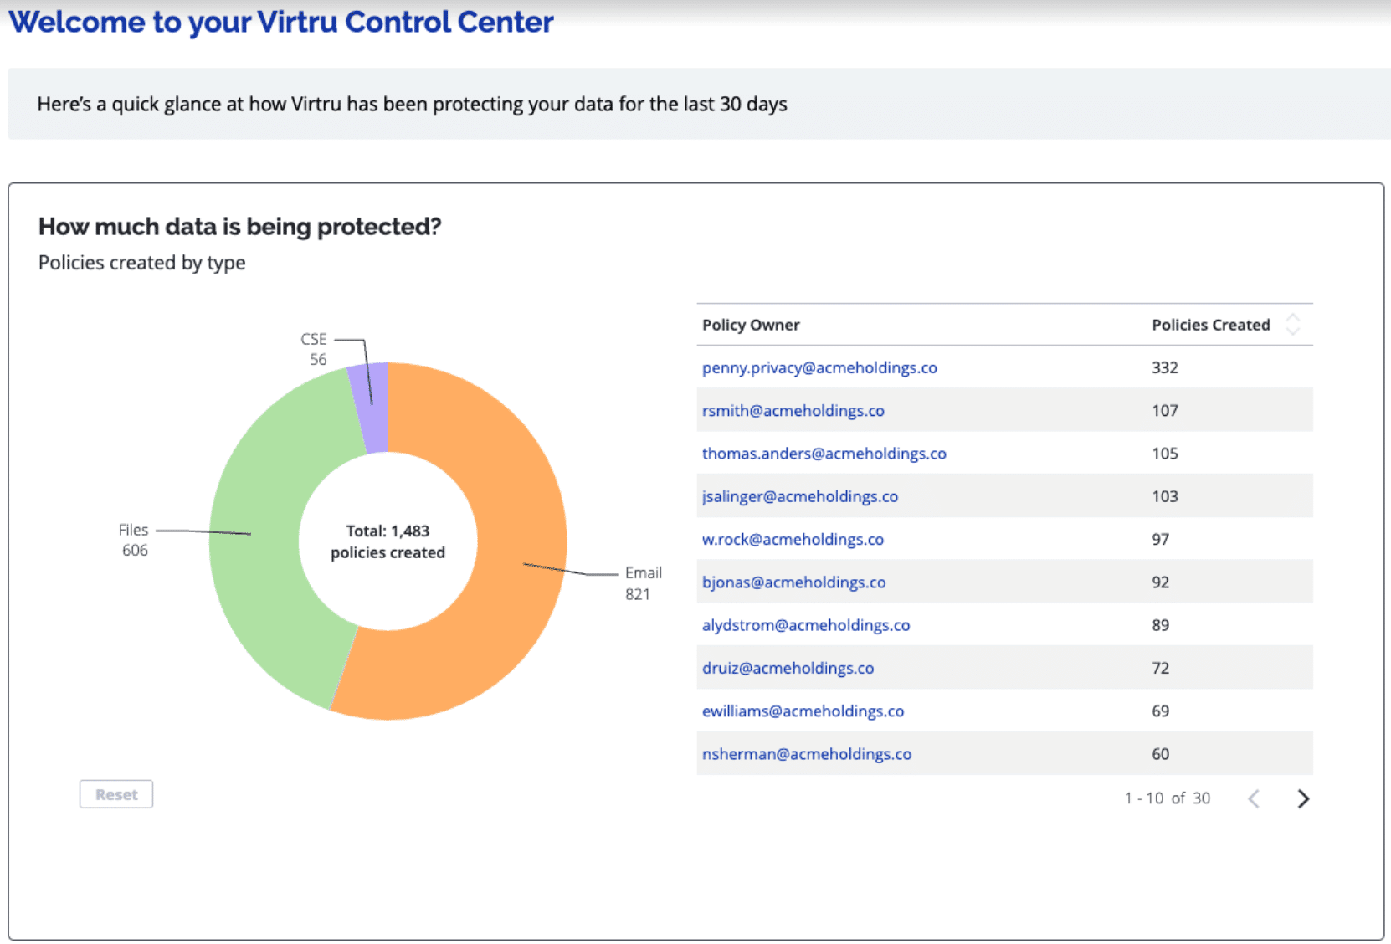Click the 89 value for alydstrom
This screenshot has height=944, width=1391.
tap(1160, 625)
